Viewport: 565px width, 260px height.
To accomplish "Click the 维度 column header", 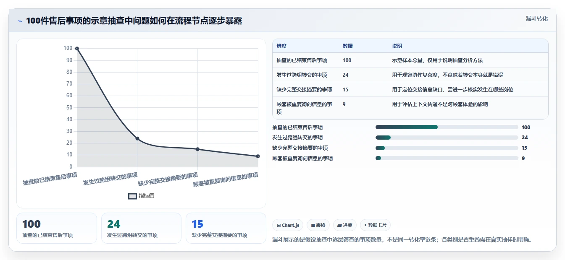I will [x=281, y=46].
